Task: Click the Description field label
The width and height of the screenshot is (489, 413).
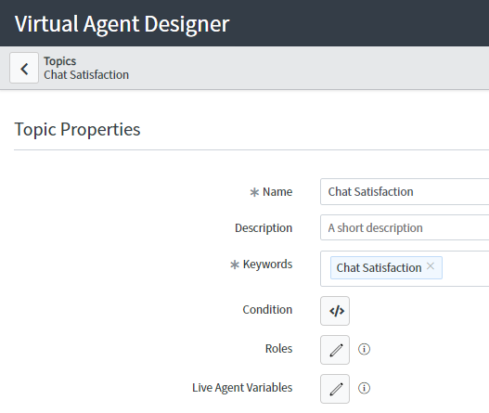Action: 264,228
